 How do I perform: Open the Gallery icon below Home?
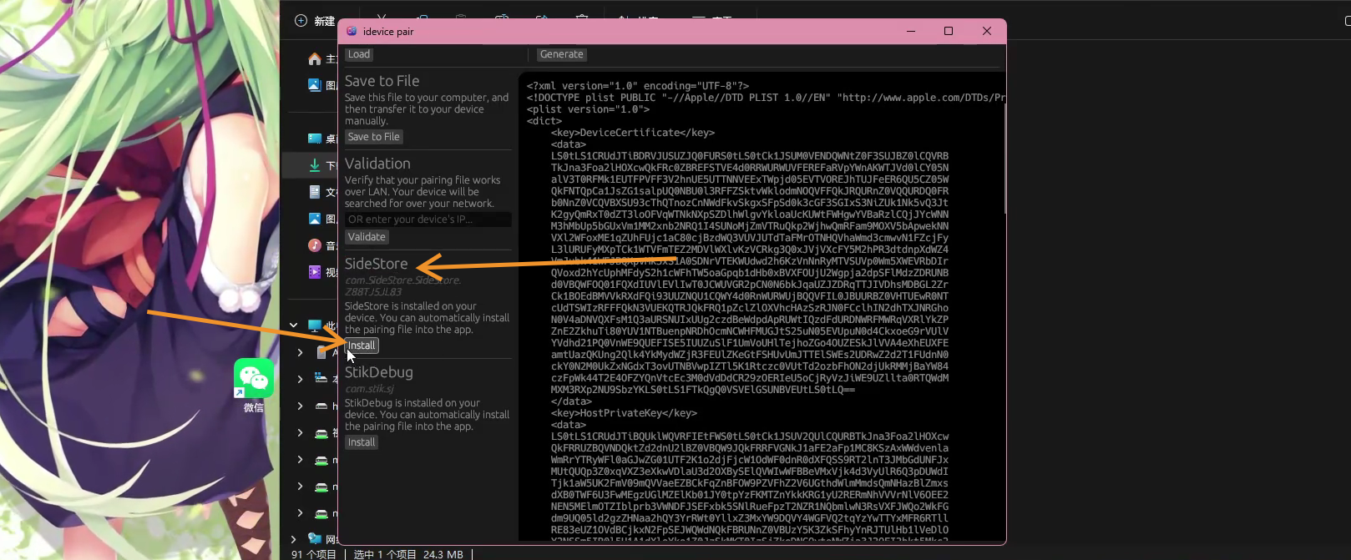(314, 84)
